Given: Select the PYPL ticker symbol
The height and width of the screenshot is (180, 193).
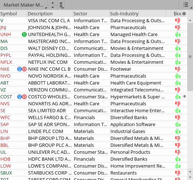Looking at the screenshot, I should click(6, 55).
